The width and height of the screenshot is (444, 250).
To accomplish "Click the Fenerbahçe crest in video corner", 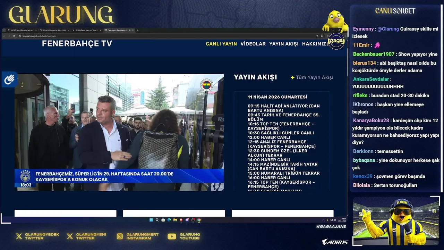I will coord(206,85).
